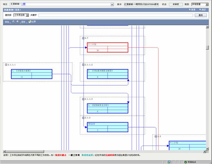This screenshot has width=212, height=164.
Task: Click the zoom out magnifier icon
Action: (18, 22)
